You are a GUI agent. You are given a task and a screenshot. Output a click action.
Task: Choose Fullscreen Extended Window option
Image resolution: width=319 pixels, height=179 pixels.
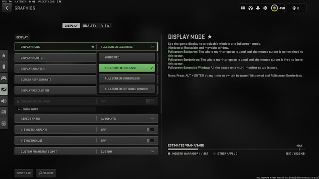(x=127, y=89)
